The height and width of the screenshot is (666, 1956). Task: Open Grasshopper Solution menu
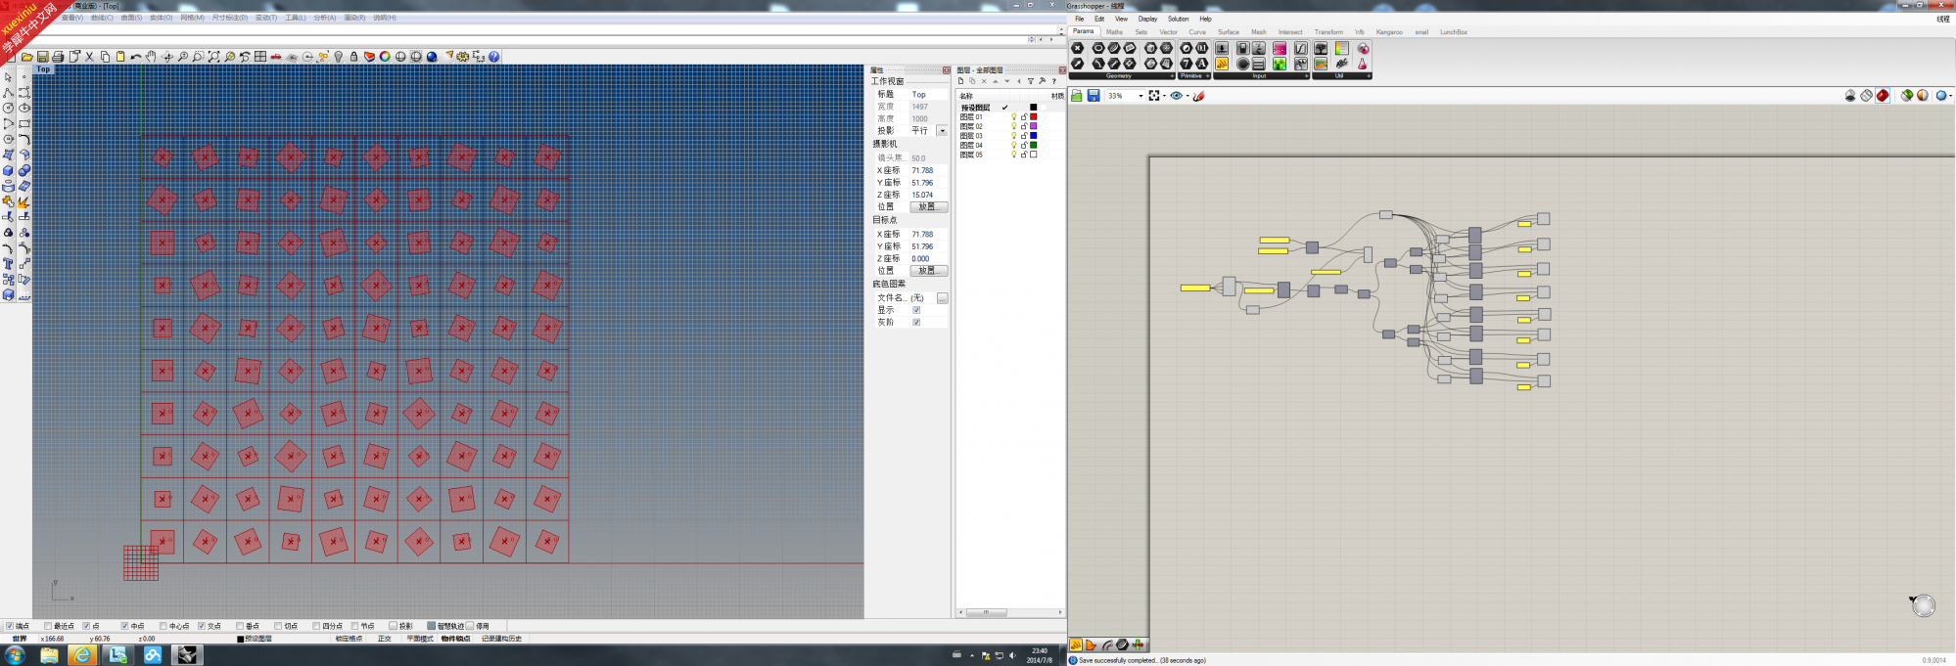tap(1178, 19)
